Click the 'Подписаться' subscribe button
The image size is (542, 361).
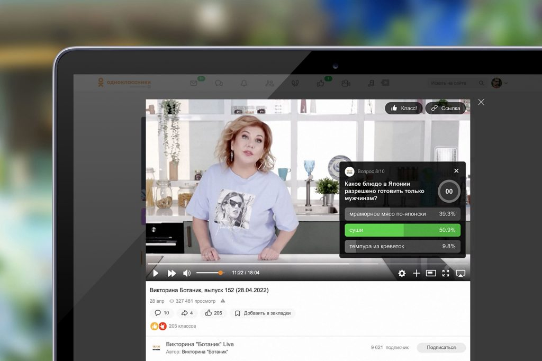[x=441, y=348]
